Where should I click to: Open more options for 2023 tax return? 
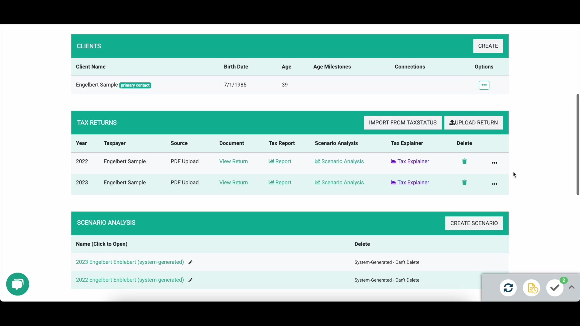click(x=495, y=184)
